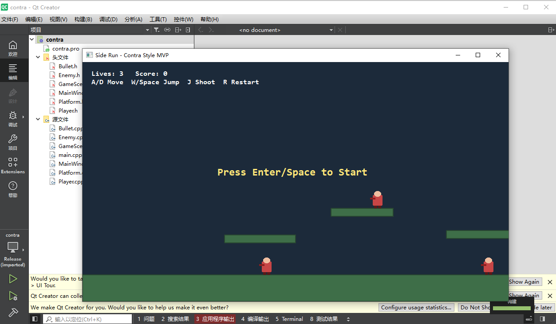
Task: Open the 项目 (Projects) mode in sidebar
Action: click(x=13, y=142)
